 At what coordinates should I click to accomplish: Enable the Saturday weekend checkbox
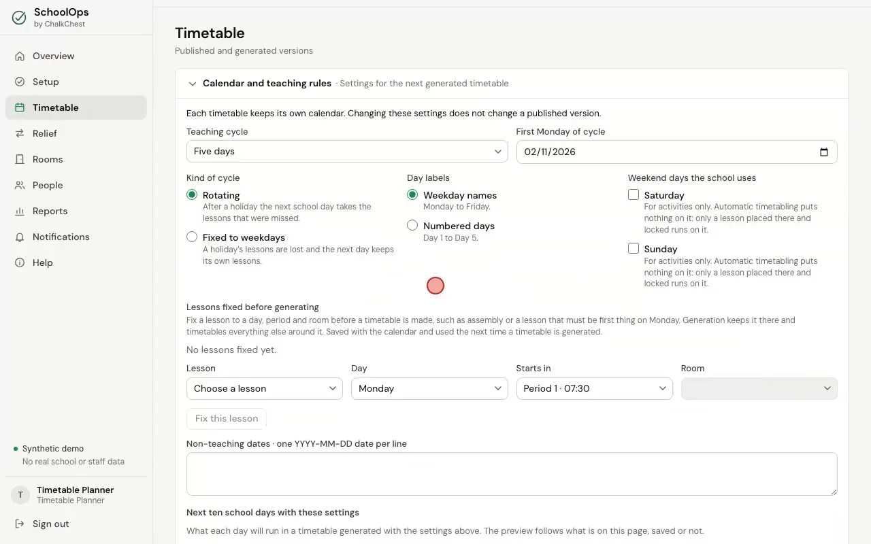click(634, 194)
